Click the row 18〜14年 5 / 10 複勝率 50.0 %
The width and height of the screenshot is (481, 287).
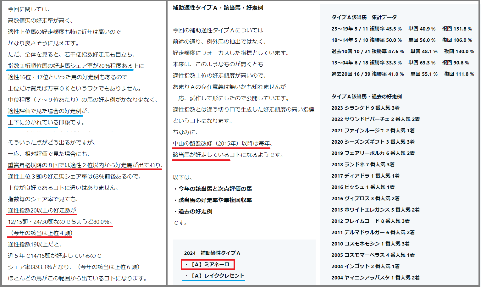click(367, 40)
